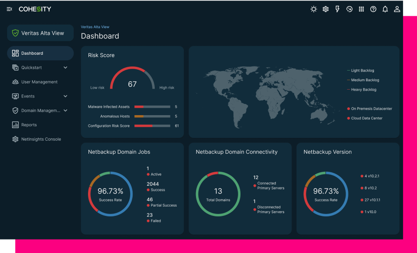Toggle the Heavy Backlog legend entry
417x253 pixels.
(x=363, y=90)
